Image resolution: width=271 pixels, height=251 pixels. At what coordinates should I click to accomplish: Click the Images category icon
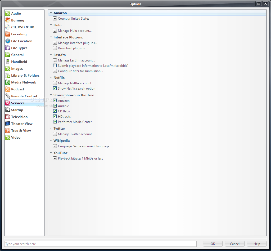(8, 69)
